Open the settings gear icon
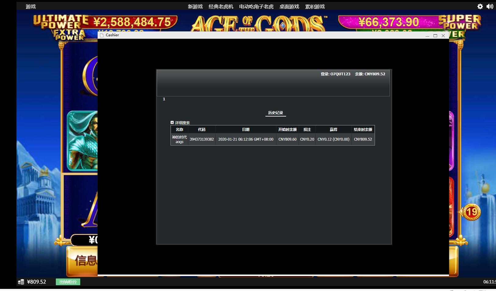Image resolution: width=496 pixels, height=291 pixels. (x=480, y=6)
